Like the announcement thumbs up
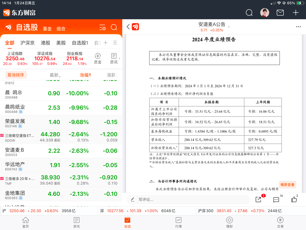306x230 pixels. 294,199
